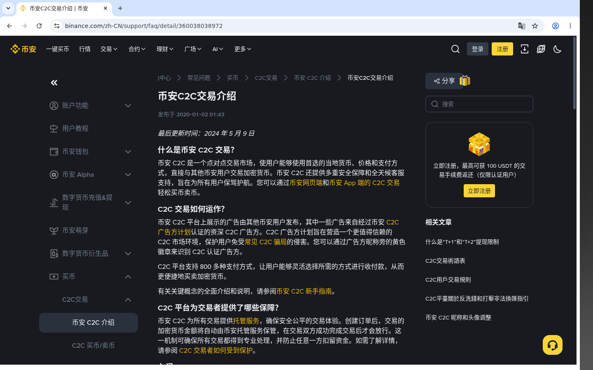Image resolution: width=593 pixels, height=370 pixels.
Task: Click the Binance logo in header
Action: [23, 49]
